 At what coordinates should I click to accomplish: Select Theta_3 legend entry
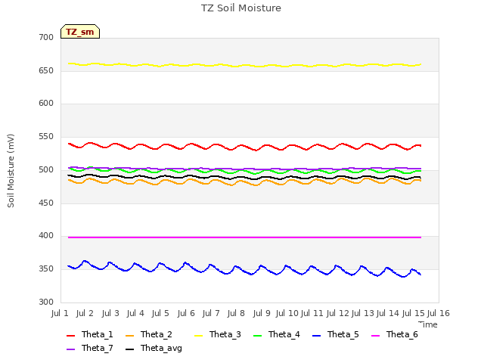click(x=218, y=334)
